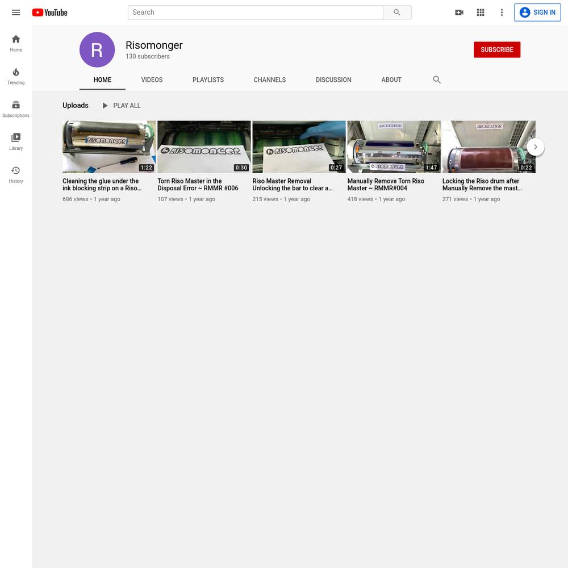Click the '130 subscribers' text
Viewport: 568px width, 568px height.
(x=148, y=56)
